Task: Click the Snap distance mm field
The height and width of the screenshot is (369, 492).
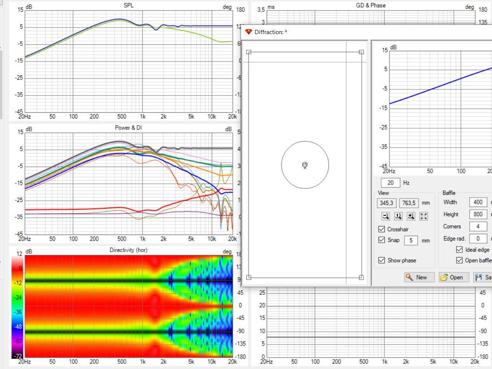Action: (x=411, y=240)
